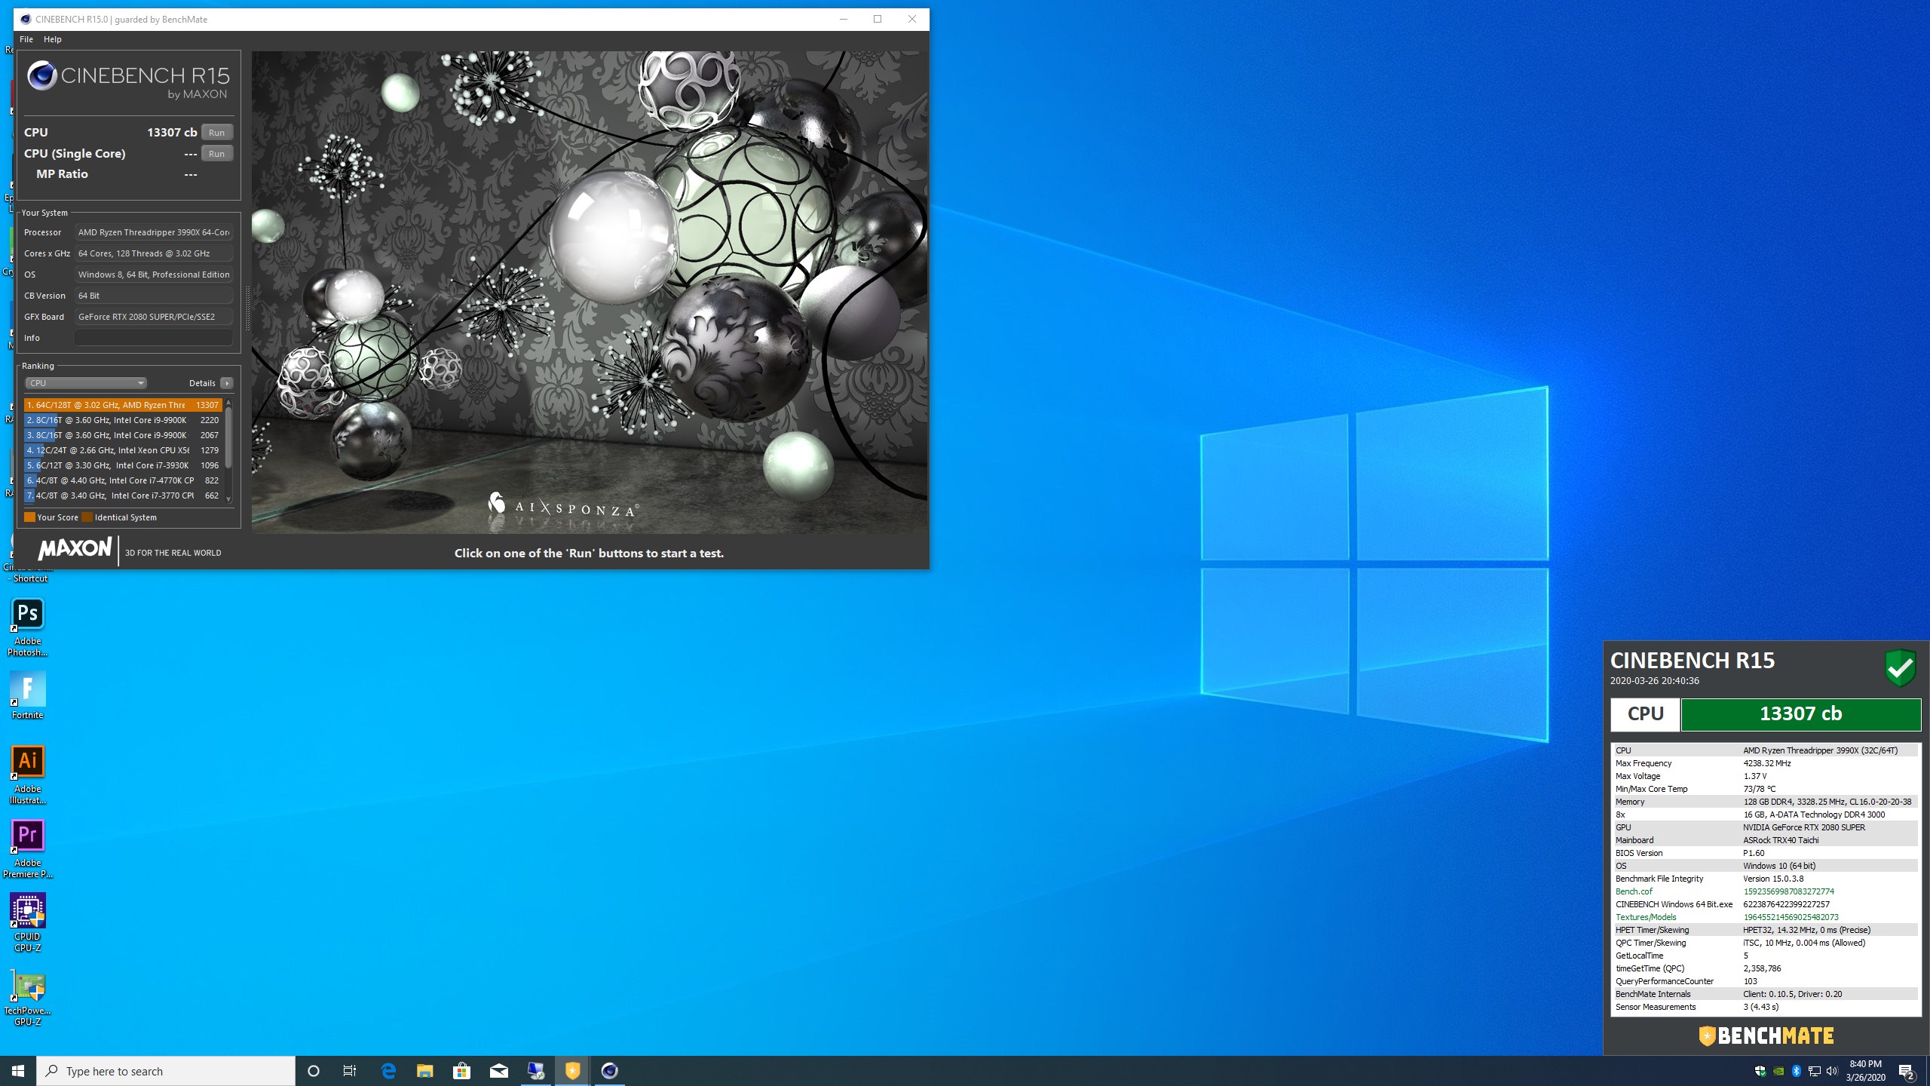Screen dimensions: 1930x1086
Task: Open the CPUID CPU-Z desktop shortcut
Action: (x=28, y=923)
